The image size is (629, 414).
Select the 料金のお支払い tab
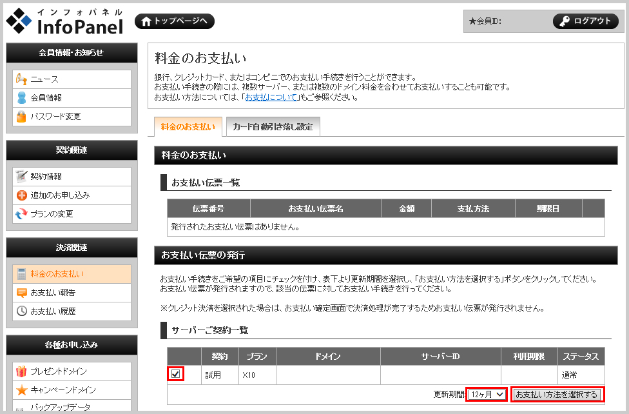[x=188, y=127]
